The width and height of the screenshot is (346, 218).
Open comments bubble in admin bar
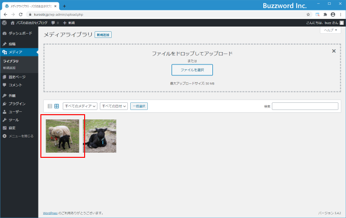[54, 23]
